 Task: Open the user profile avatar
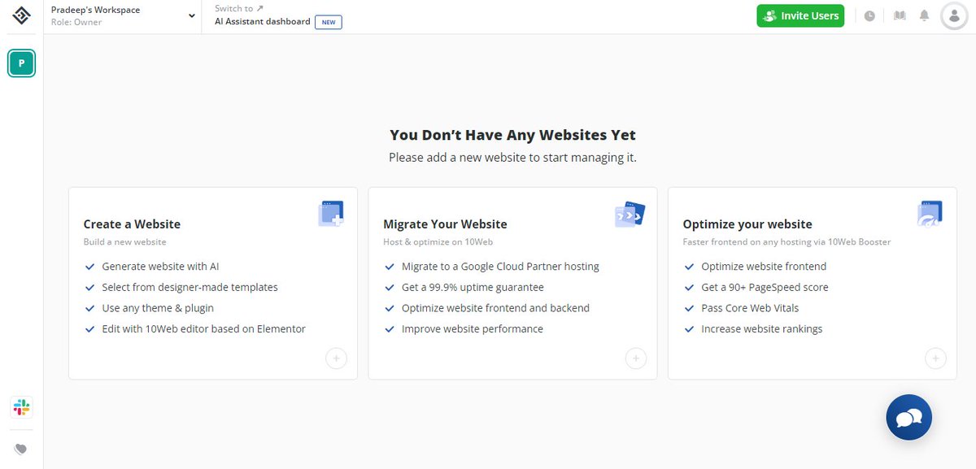coord(953,16)
